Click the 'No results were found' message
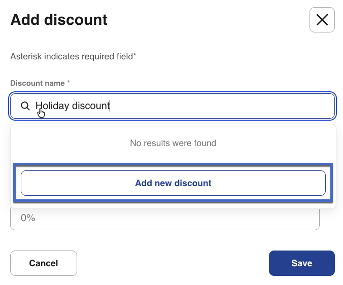This screenshot has height=285, width=343. click(x=173, y=143)
